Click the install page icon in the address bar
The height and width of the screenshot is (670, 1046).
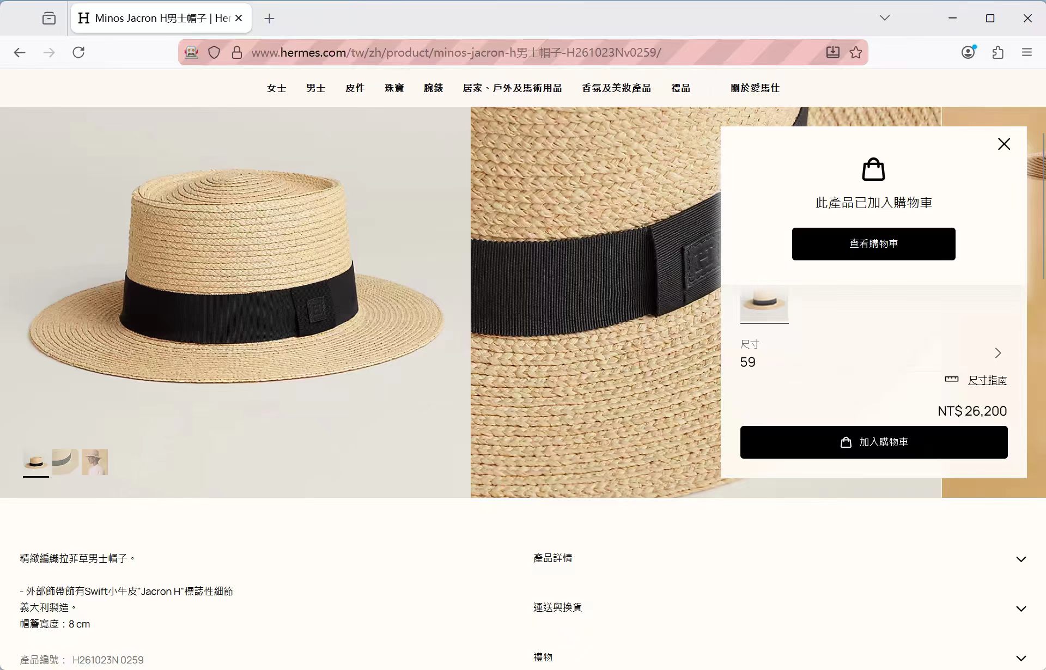pyautogui.click(x=832, y=52)
